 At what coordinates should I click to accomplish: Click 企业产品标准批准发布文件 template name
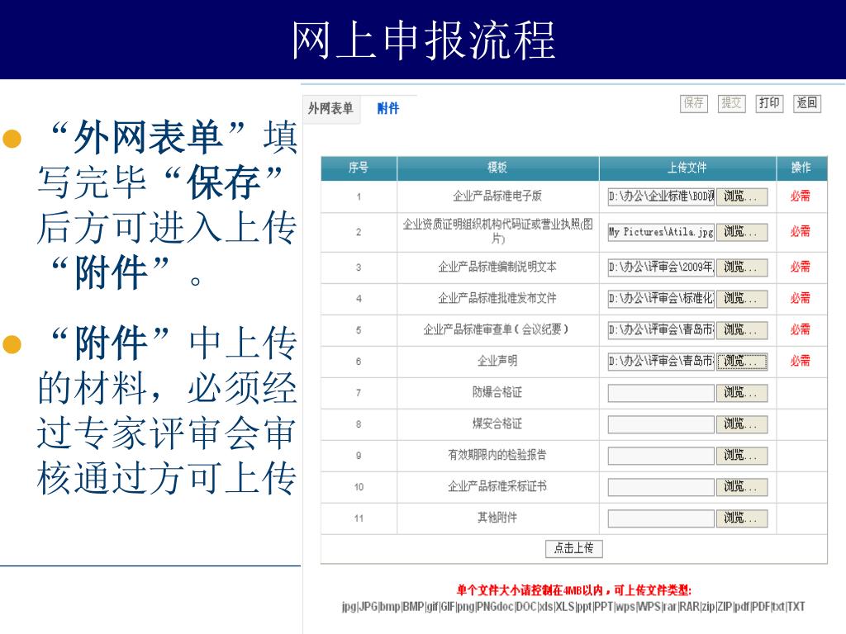497,298
